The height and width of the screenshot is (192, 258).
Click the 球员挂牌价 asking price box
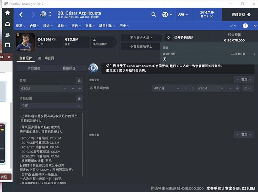click(x=104, y=42)
